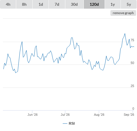
Task: Click the RSI peak in early July
Action: [x=72, y=38]
